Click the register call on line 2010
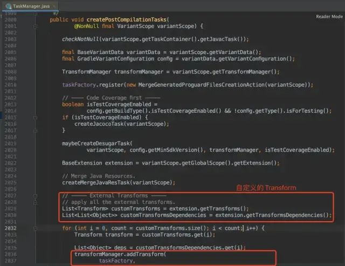Viewport: 345px width, 266px height. tap(111, 85)
